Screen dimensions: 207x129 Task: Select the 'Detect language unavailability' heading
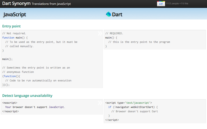(x=27, y=96)
